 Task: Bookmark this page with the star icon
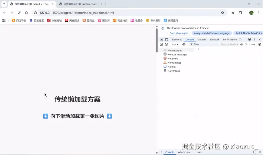point(222,12)
